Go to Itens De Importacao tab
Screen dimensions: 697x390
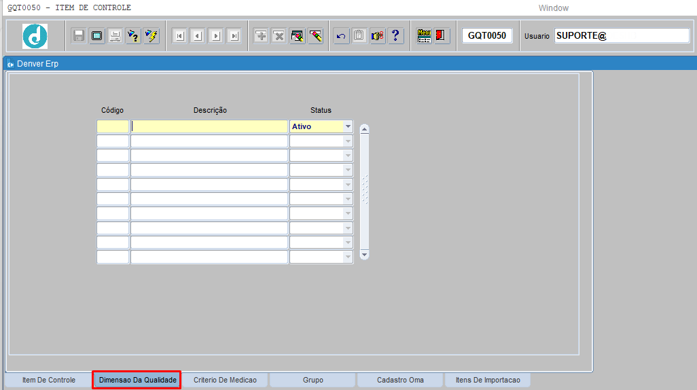tap(487, 380)
